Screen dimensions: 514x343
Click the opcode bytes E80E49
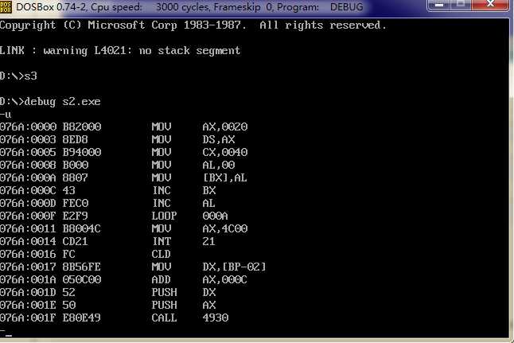82,318
